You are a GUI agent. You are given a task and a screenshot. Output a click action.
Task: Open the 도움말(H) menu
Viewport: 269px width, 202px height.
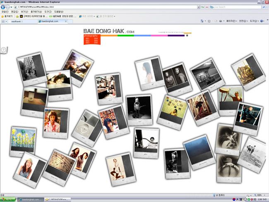click(59, 12)
